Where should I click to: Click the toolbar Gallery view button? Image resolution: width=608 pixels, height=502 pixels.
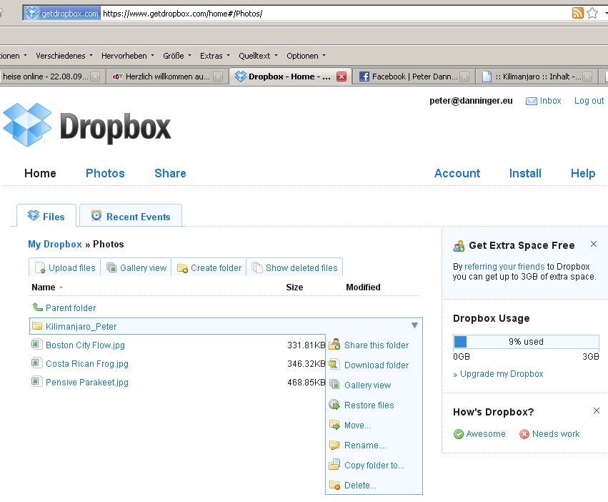[x=136, y=267]
